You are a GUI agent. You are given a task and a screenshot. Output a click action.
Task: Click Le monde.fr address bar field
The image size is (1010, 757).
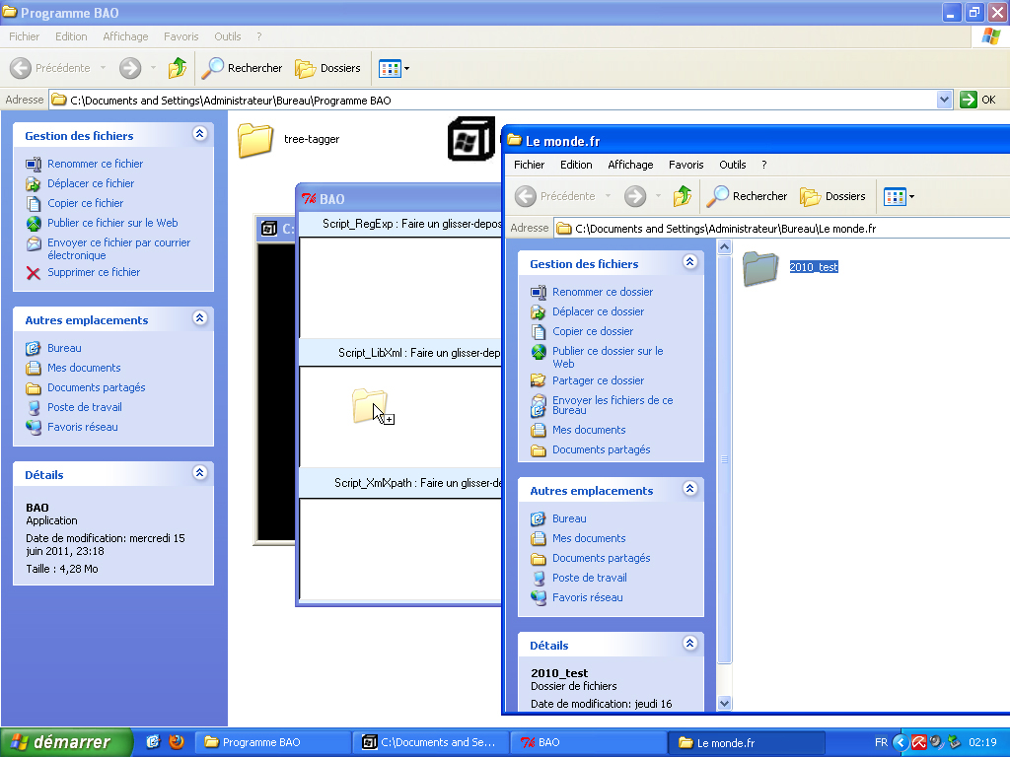click(x=782, y=229)
